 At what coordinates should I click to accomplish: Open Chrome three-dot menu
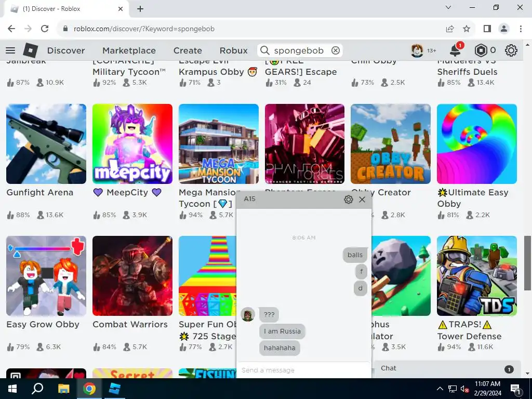click(x=521, y=29)
